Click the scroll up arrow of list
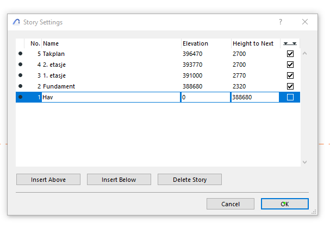Screen dimensions: 330x235 tap(304, 54)
